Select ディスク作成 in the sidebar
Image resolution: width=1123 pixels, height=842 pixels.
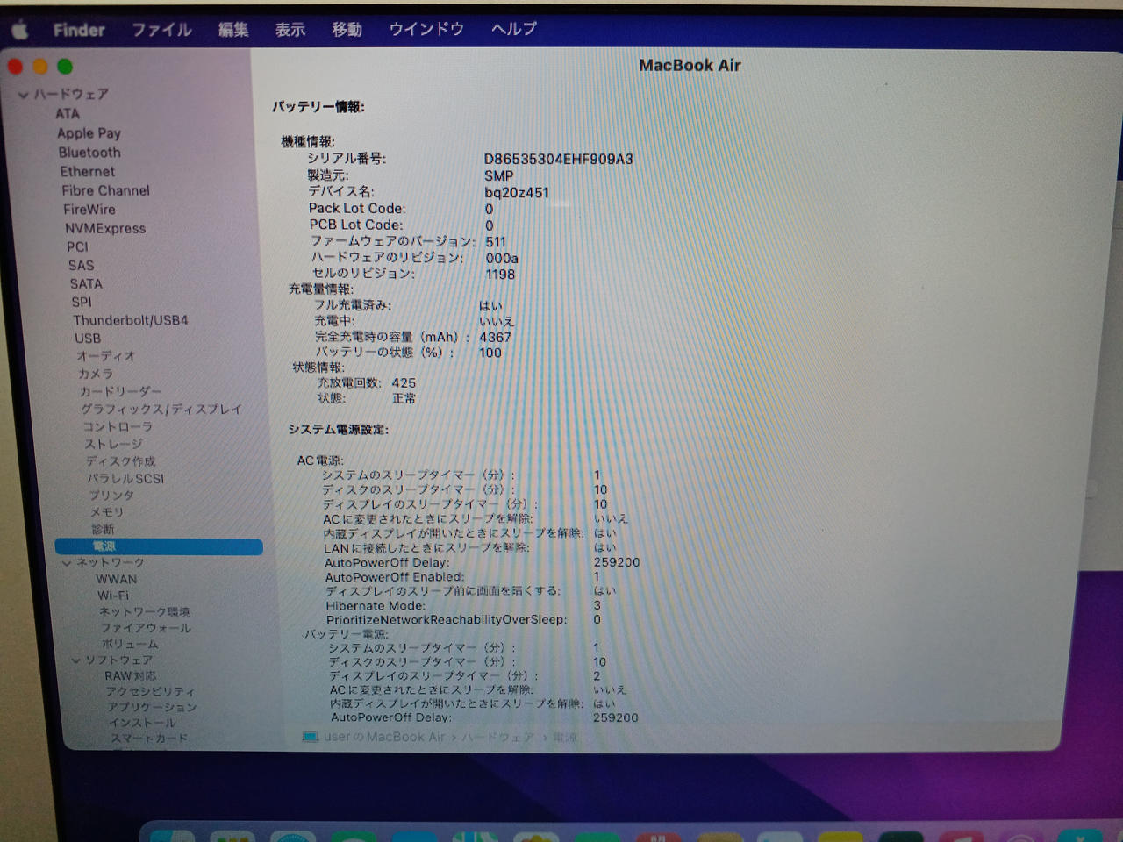coord(121,461)
